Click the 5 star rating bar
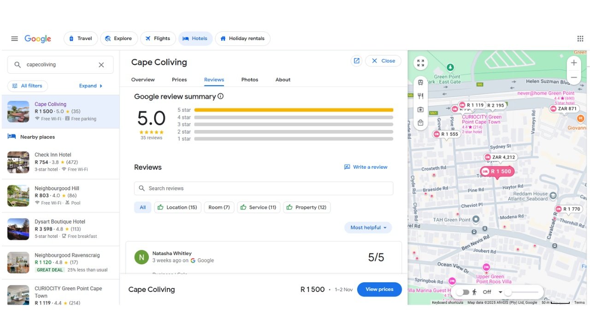The height and width of the screenshot is (332, 590). (x=294, y=110)
